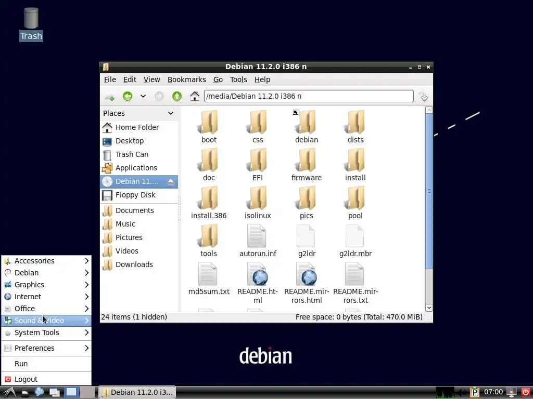
Task: Open Music bookmark in sidebar
Action: point(139,224)
